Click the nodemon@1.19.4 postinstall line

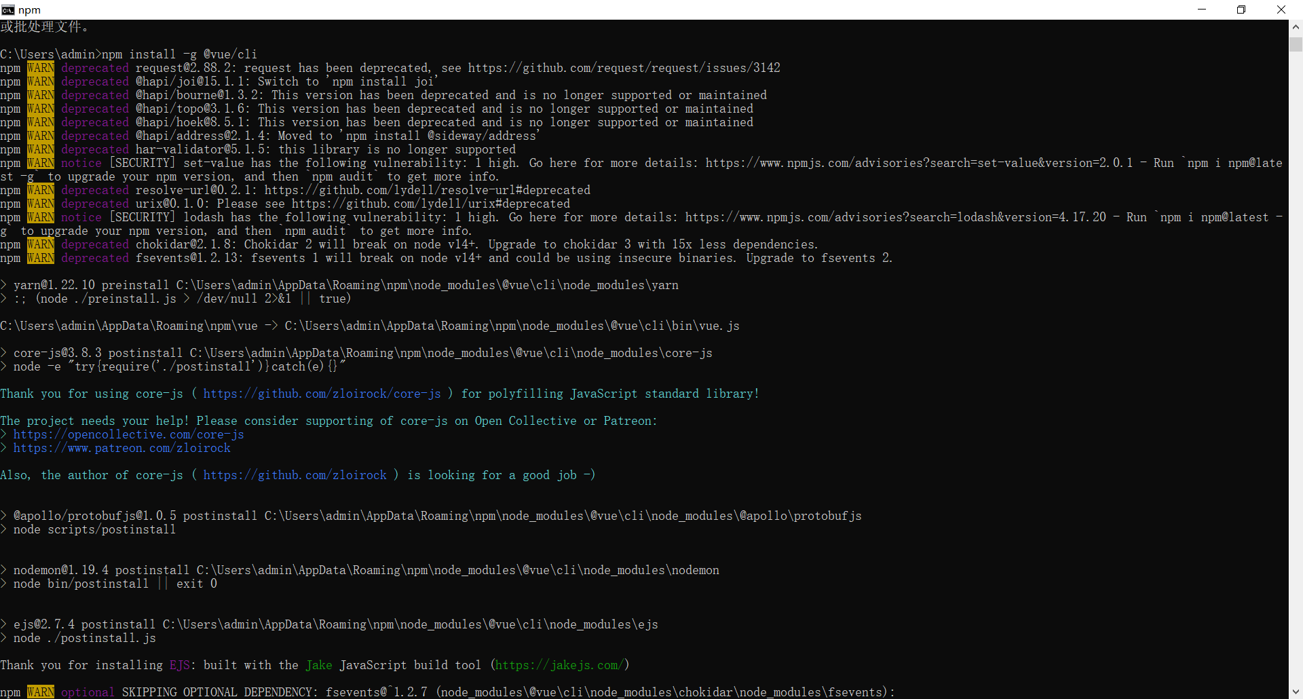click(360, 570)
